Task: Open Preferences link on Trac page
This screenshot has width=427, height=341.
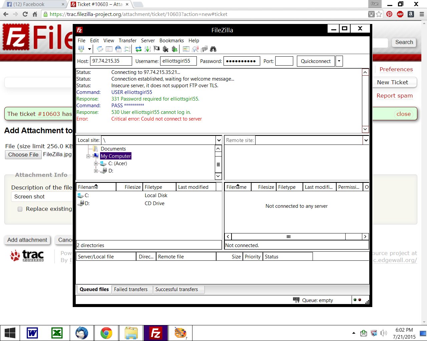Action: [x=396, y=69]
